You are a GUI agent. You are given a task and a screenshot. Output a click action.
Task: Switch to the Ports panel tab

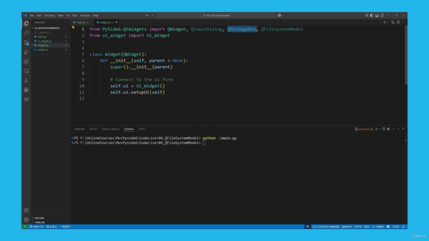(141, 129)
